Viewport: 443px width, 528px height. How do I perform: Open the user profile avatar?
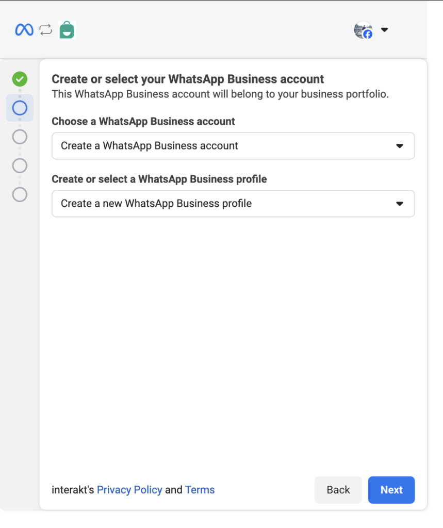363,30
